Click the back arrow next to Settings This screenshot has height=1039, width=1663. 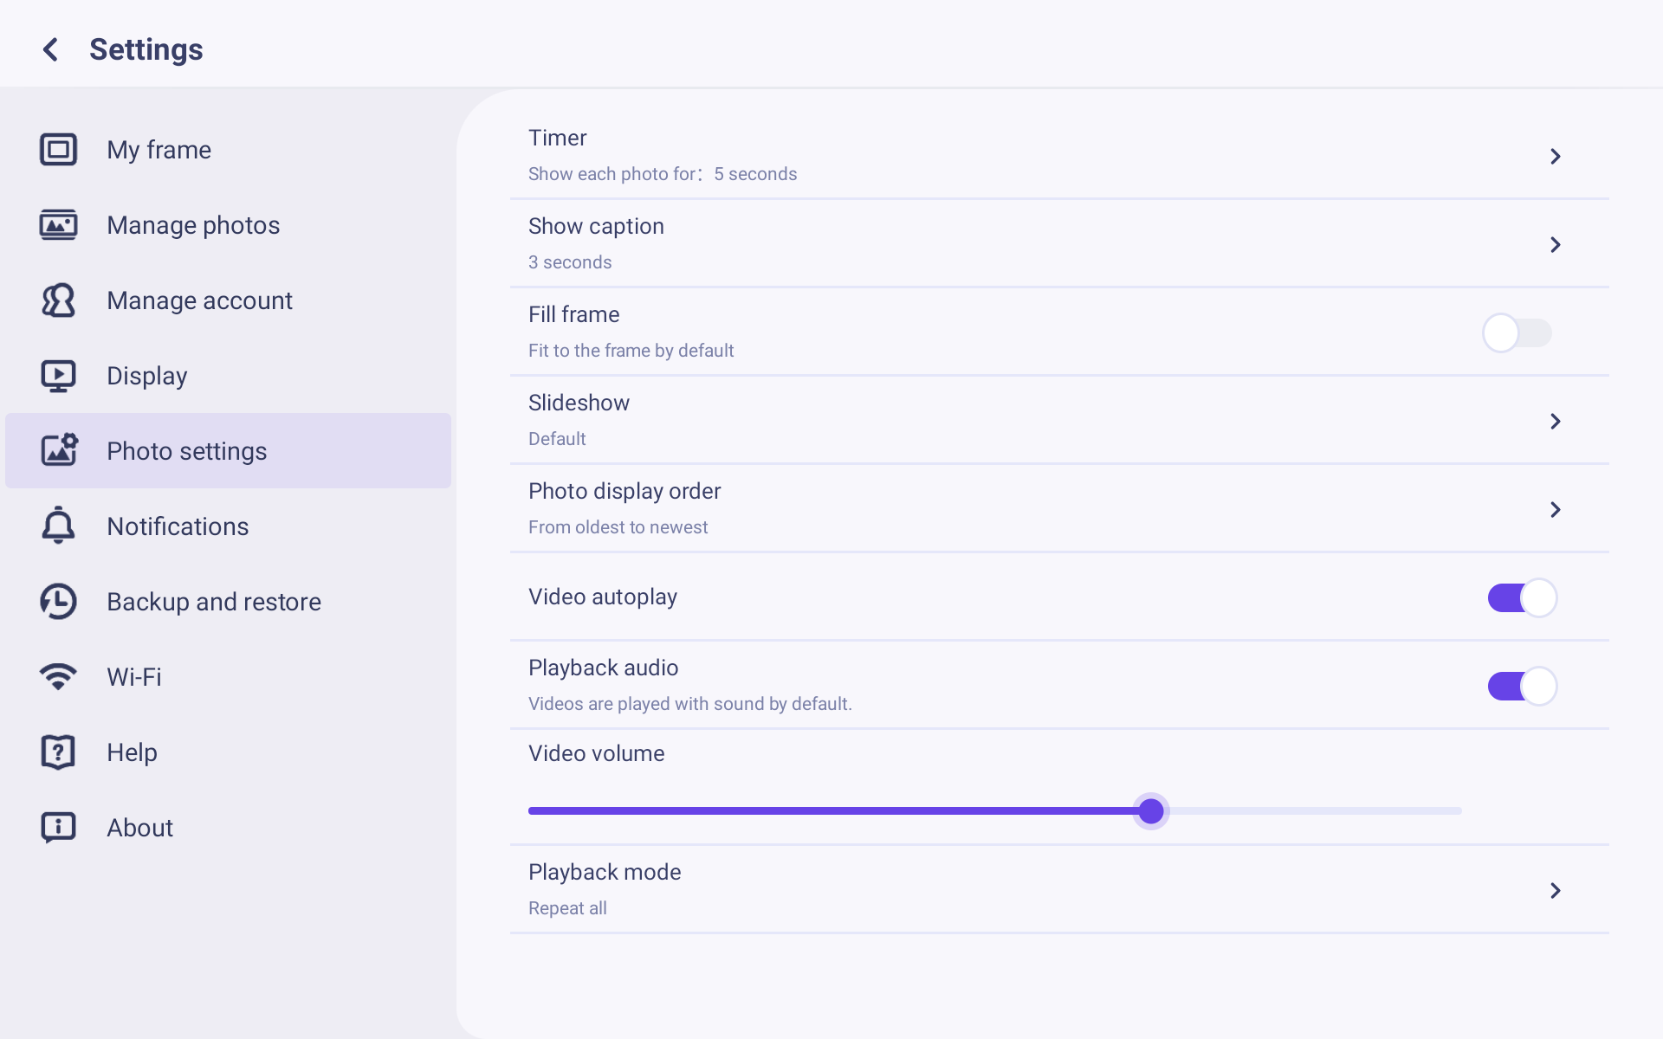point(50,49)
